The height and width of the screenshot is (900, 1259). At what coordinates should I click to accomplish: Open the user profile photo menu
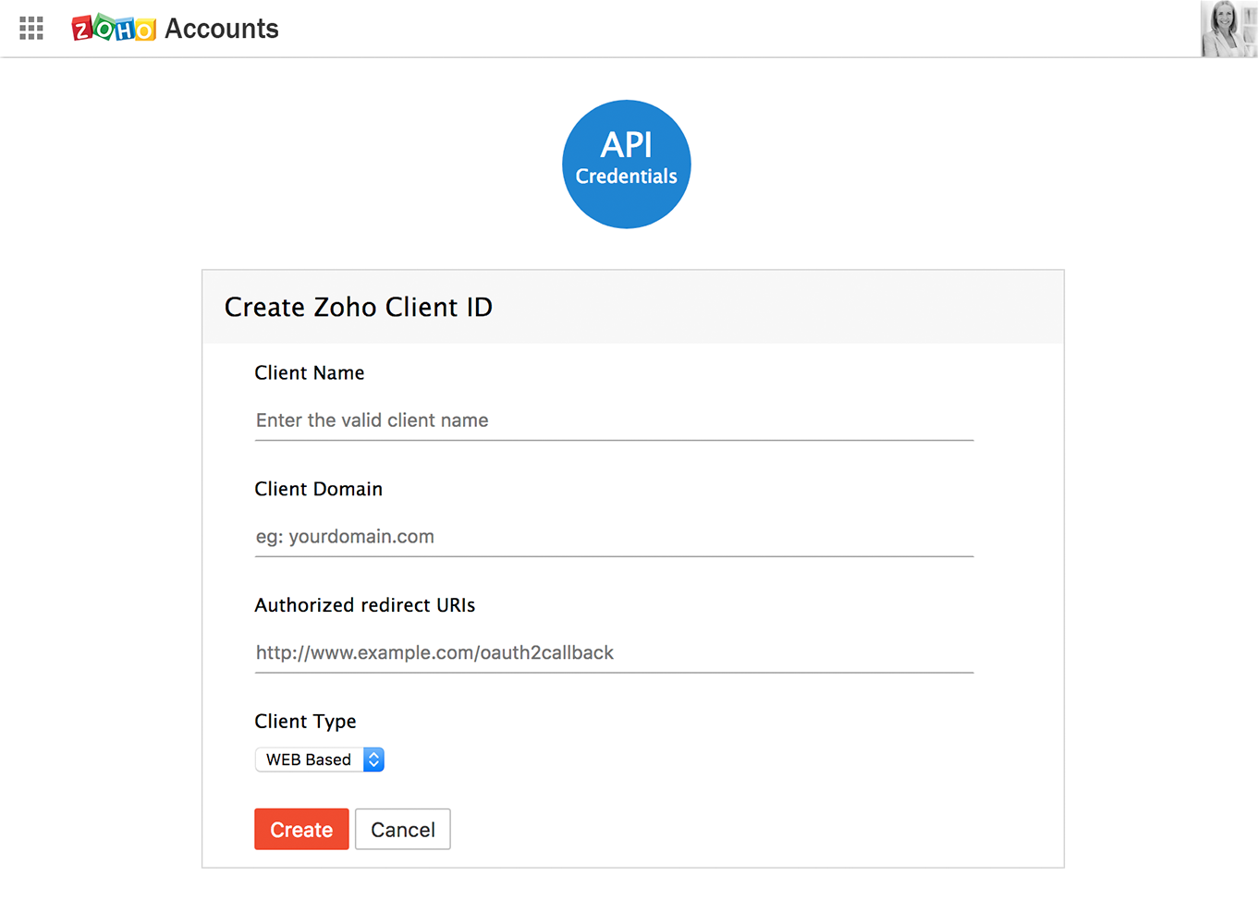[x=1229, y=29]
